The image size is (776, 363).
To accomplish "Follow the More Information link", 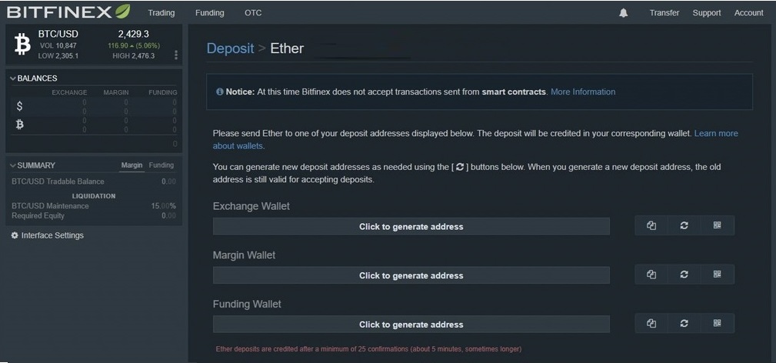I will (583, 92).
